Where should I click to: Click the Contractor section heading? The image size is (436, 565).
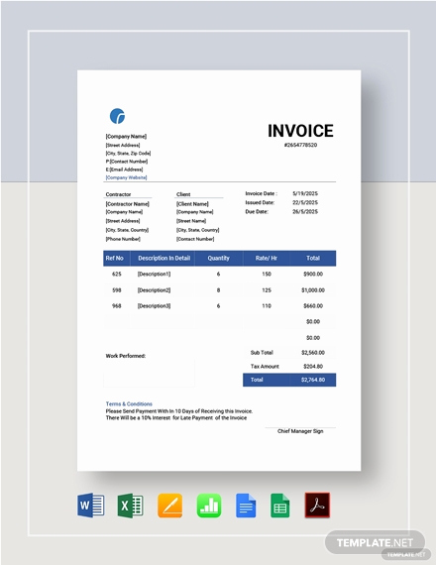tap(118, 194)
